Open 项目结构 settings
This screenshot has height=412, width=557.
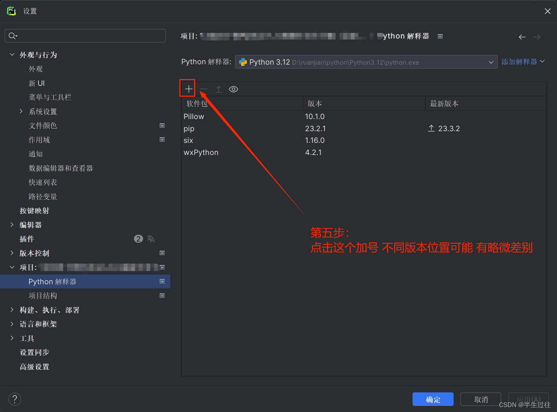pos(43,296)
